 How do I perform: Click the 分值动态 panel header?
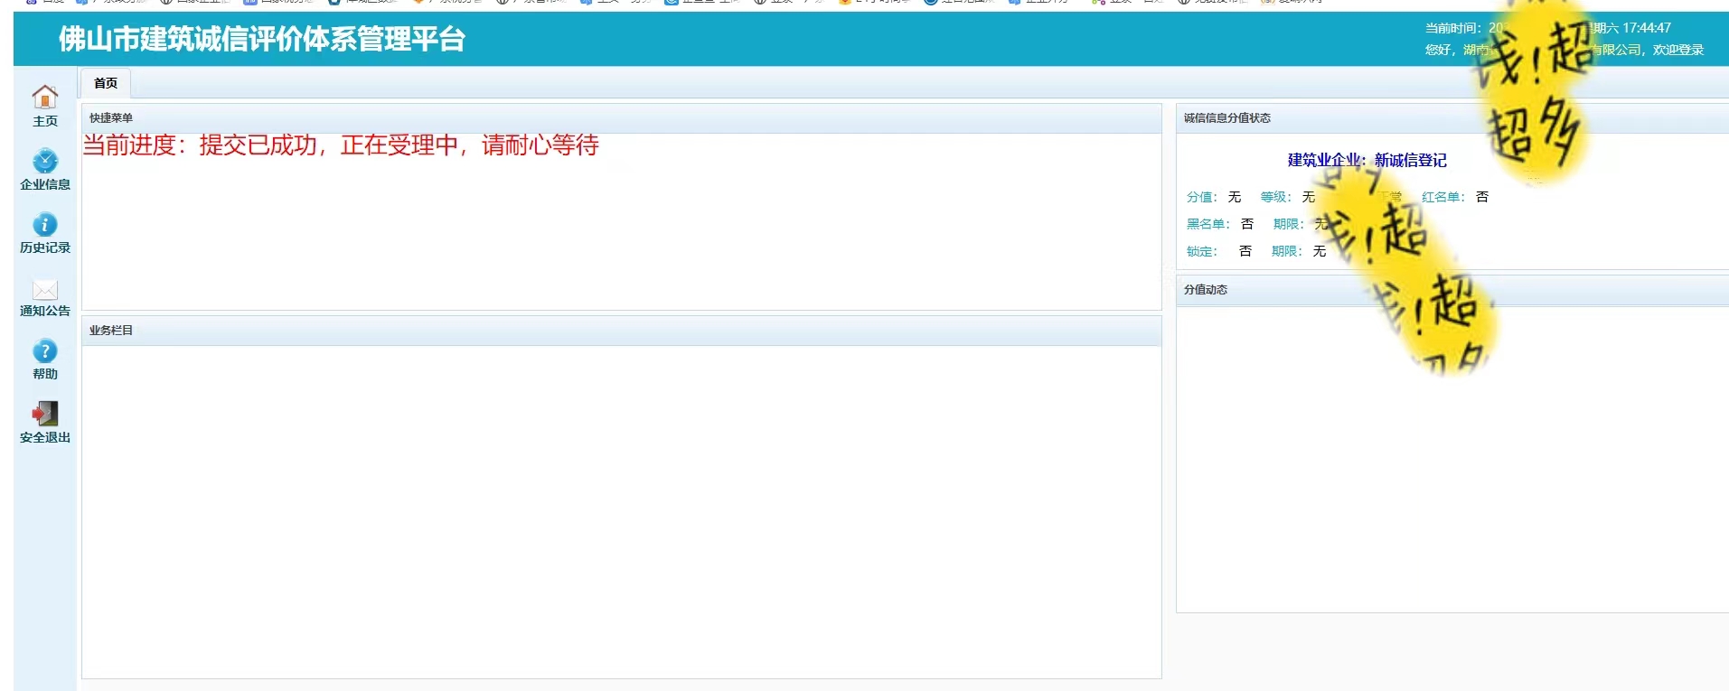click(1452, 290)
